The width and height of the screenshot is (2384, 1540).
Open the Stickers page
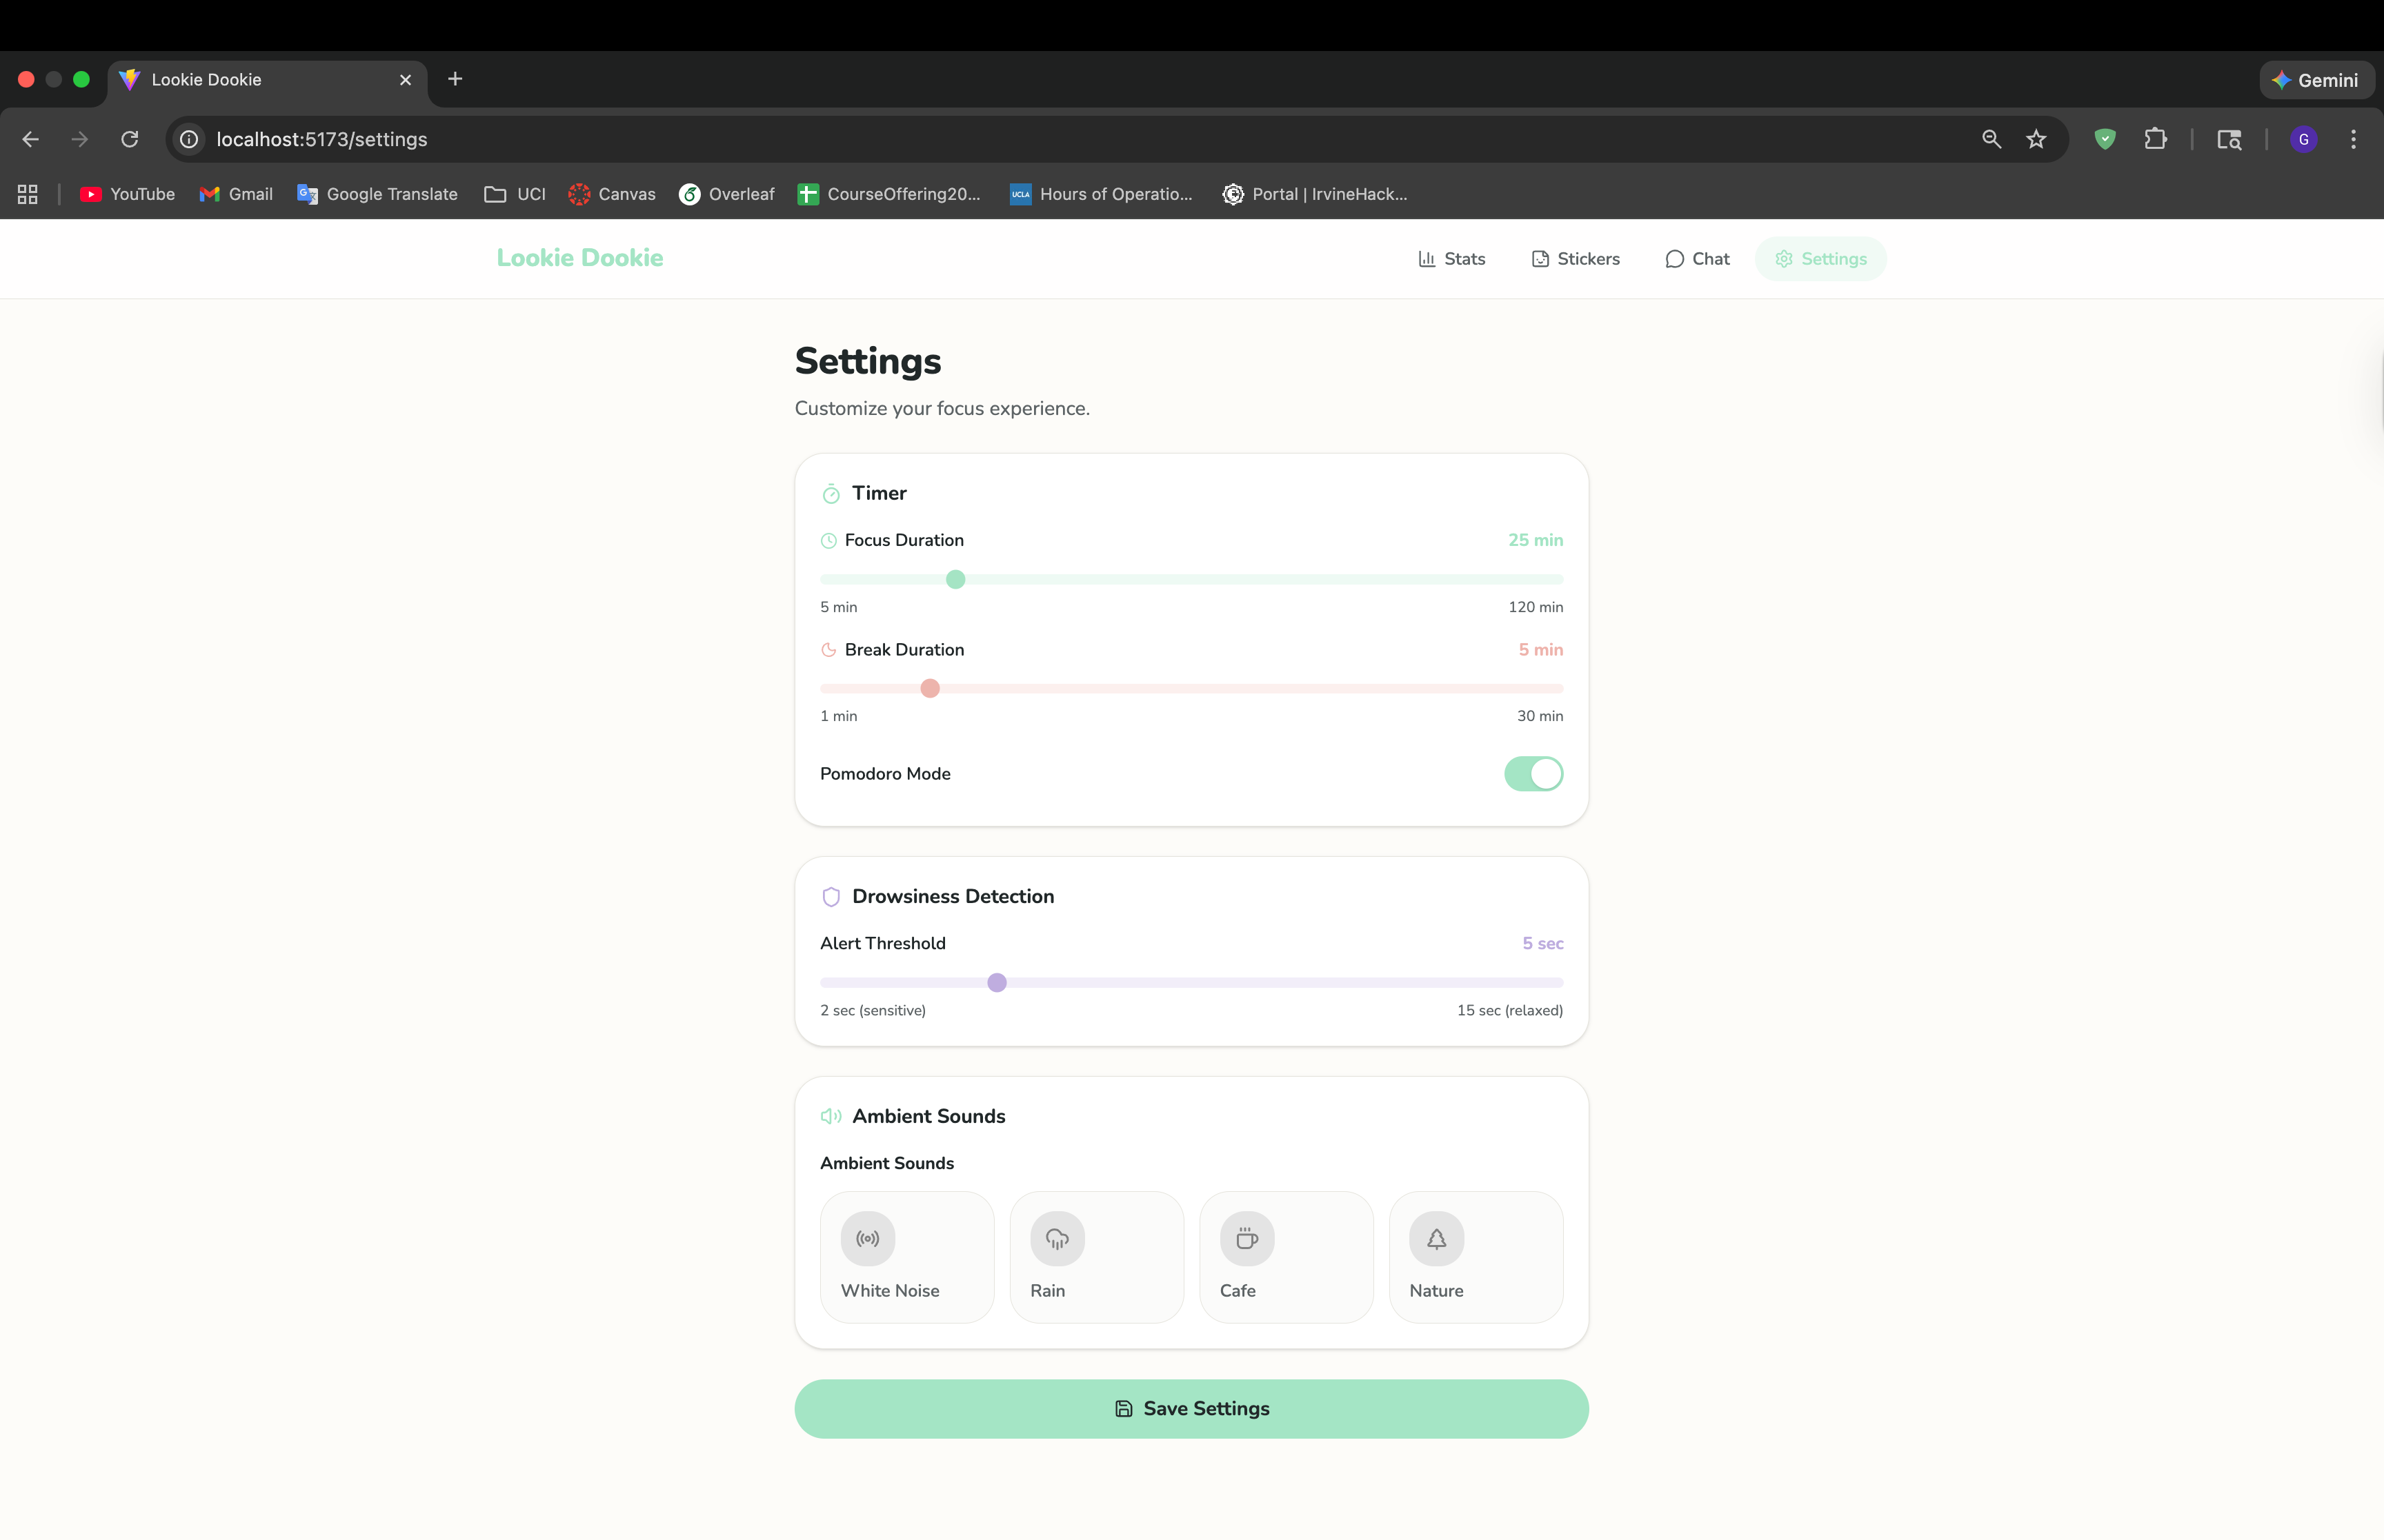[x=1576, y=259]
